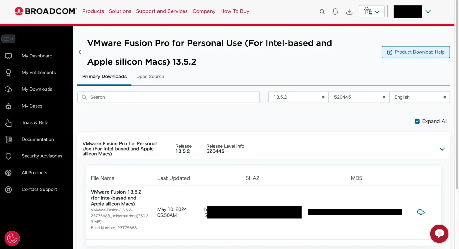
Task: Switch to Primary Downloads tab
Action: [x=104, y=77]
